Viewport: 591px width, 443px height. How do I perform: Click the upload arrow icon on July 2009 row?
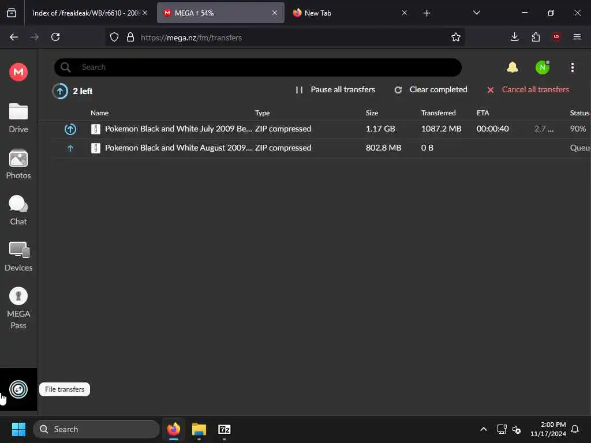point(70,129)
